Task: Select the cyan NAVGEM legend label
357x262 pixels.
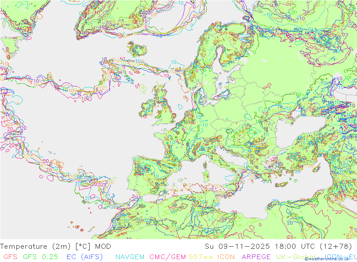Action: 130,257
